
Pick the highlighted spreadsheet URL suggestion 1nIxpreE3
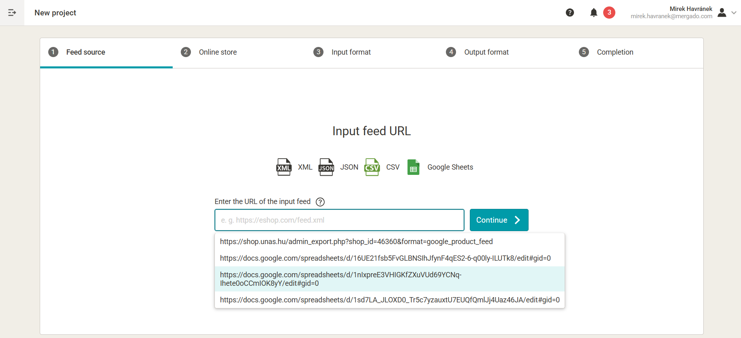pyautogui.click(x=341, y=279)
